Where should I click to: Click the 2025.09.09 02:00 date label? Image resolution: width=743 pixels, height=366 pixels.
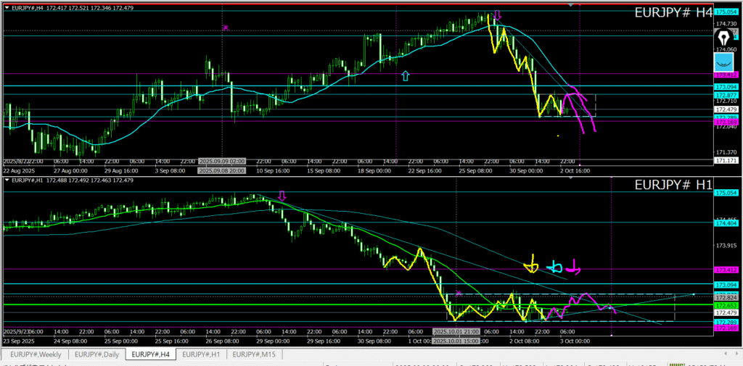tap(223, 161)
